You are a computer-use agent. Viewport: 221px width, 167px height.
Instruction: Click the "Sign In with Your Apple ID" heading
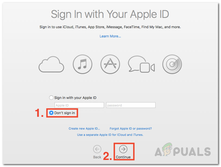coord(110,14)
